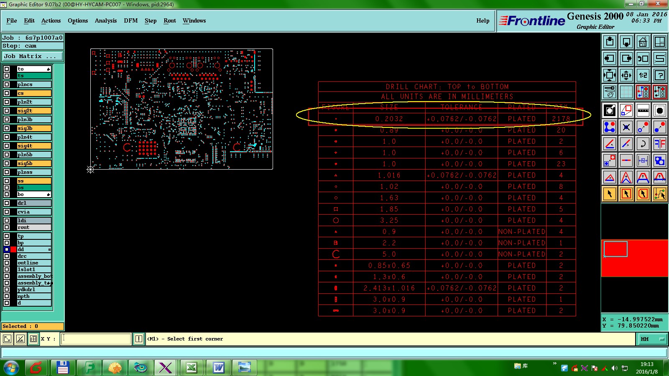Click the question mark help icon
The width and height of the screenshot is (669, 376).
pos(660,75)
